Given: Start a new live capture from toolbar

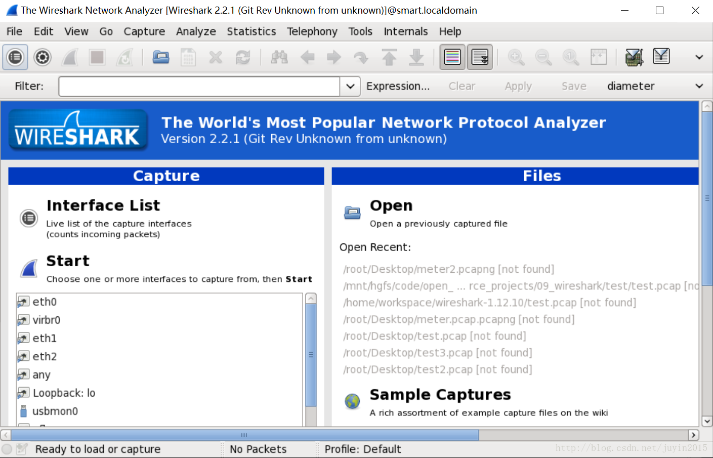Looking at the screenshot, I should (70, 57).
